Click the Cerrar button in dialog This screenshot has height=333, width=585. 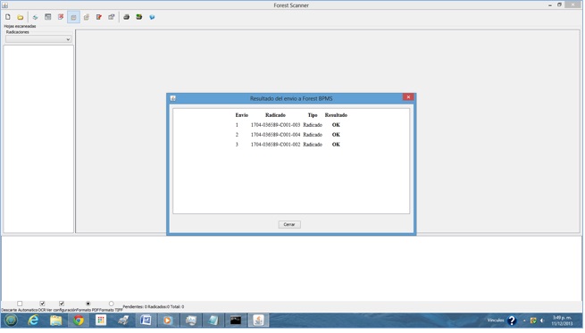pos(289,224)
